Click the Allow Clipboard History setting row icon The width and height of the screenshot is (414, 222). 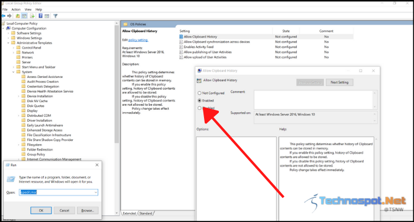click(181, 37)
